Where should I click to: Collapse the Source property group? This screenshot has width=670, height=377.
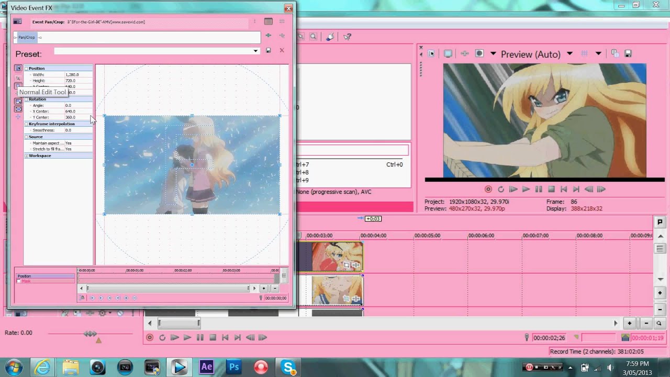(26, 137)
